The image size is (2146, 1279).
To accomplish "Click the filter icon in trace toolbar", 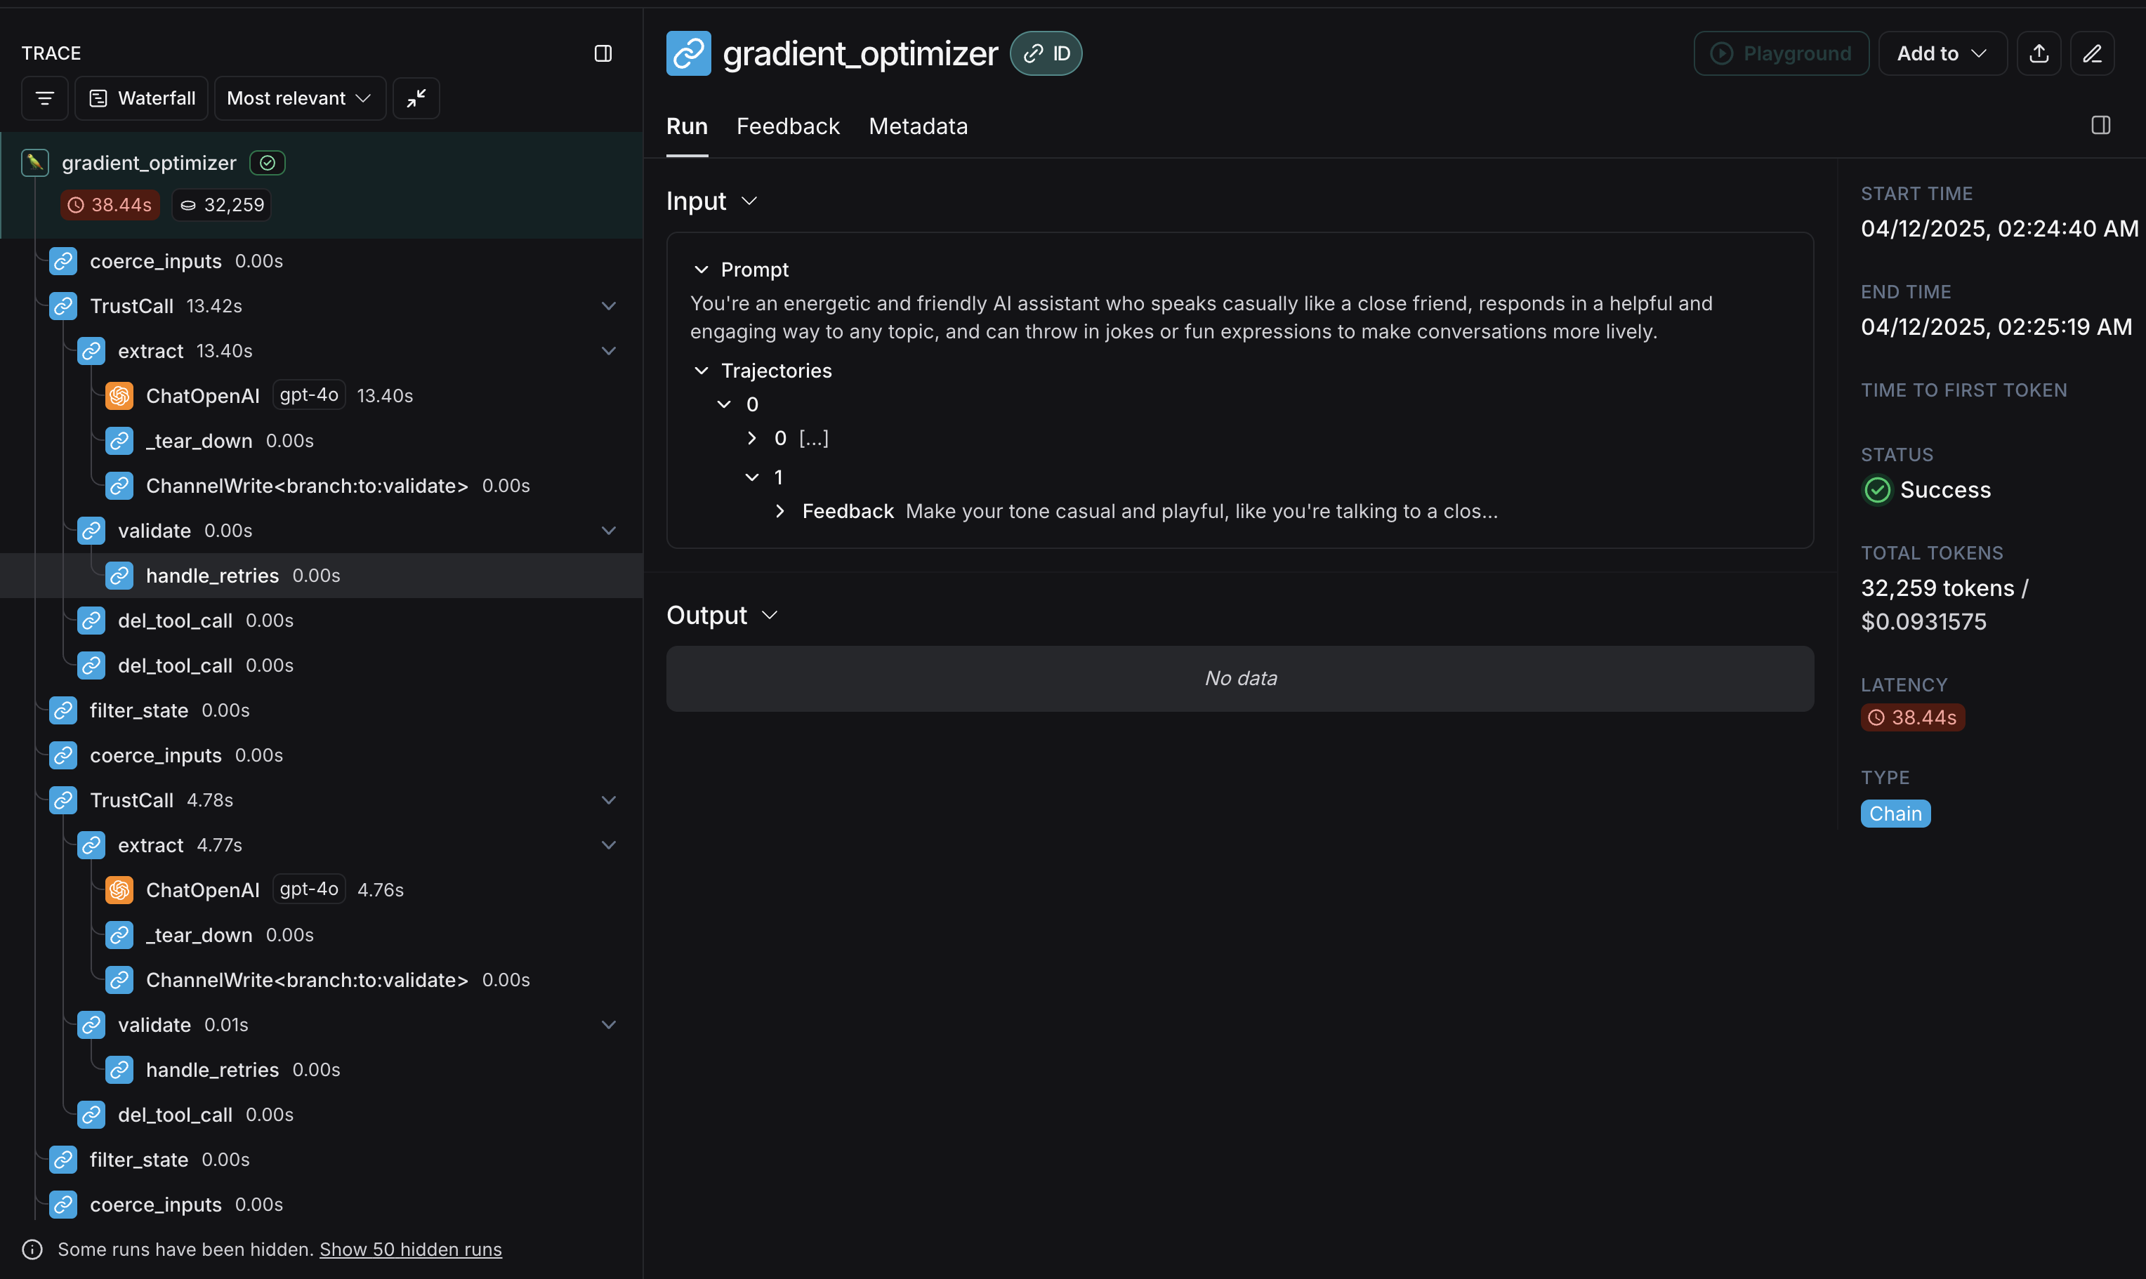I will coord(45,98).
